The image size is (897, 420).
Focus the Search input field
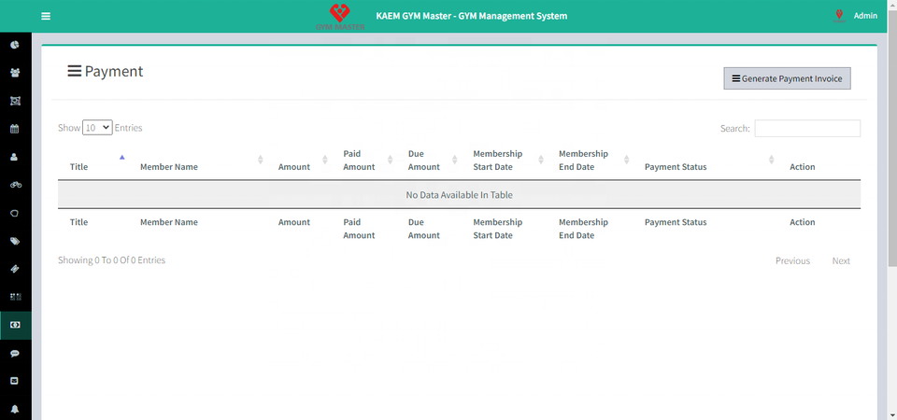coord(807,129)
